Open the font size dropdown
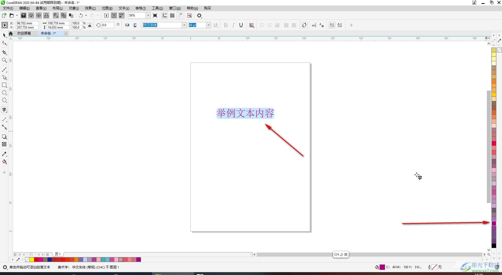The image size is (502, 275). [209, 25]
